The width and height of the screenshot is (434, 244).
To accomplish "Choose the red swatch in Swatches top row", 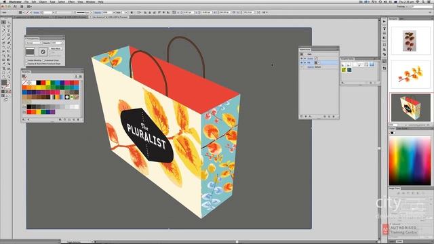I will [x=43, y=83].
